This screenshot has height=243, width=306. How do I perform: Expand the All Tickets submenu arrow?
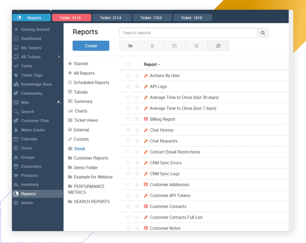[59, 57]
